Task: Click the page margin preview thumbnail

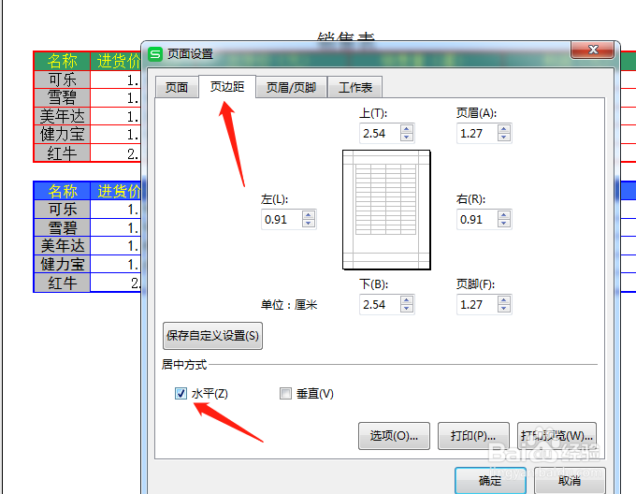Action: (x=386, y=210)
